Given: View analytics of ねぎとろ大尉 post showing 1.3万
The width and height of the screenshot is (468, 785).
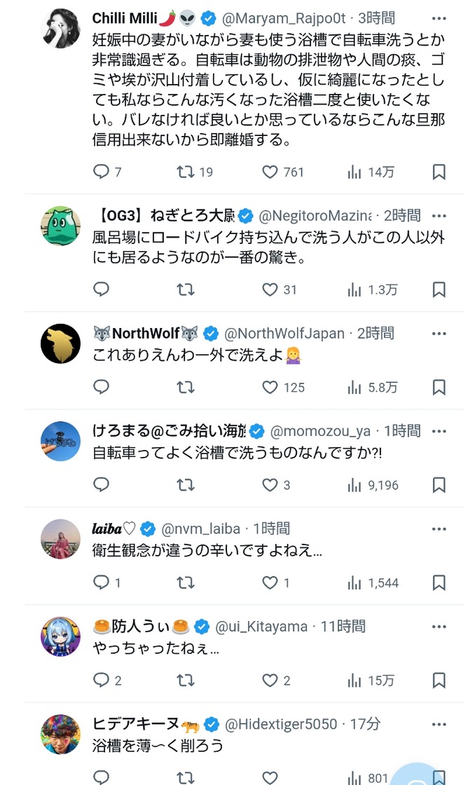Looking at the screenshot, I should pos(355,289).
